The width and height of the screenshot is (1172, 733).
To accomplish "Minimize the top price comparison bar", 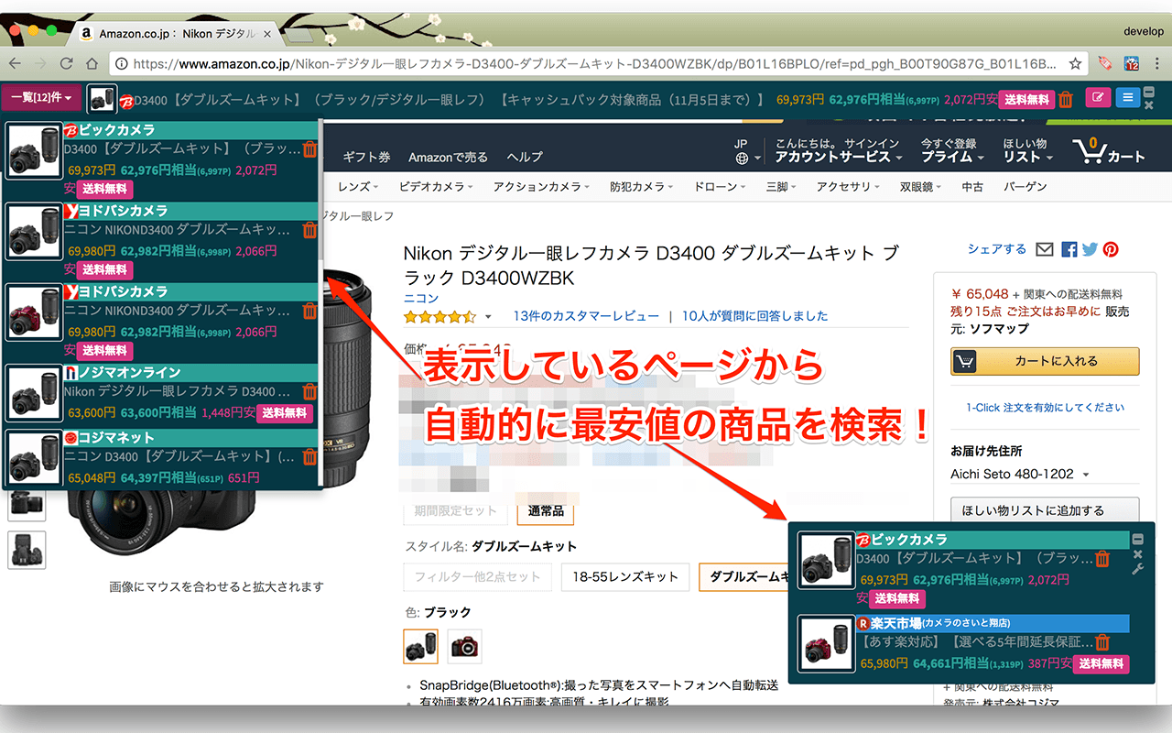I will (x=1149, y=91).
